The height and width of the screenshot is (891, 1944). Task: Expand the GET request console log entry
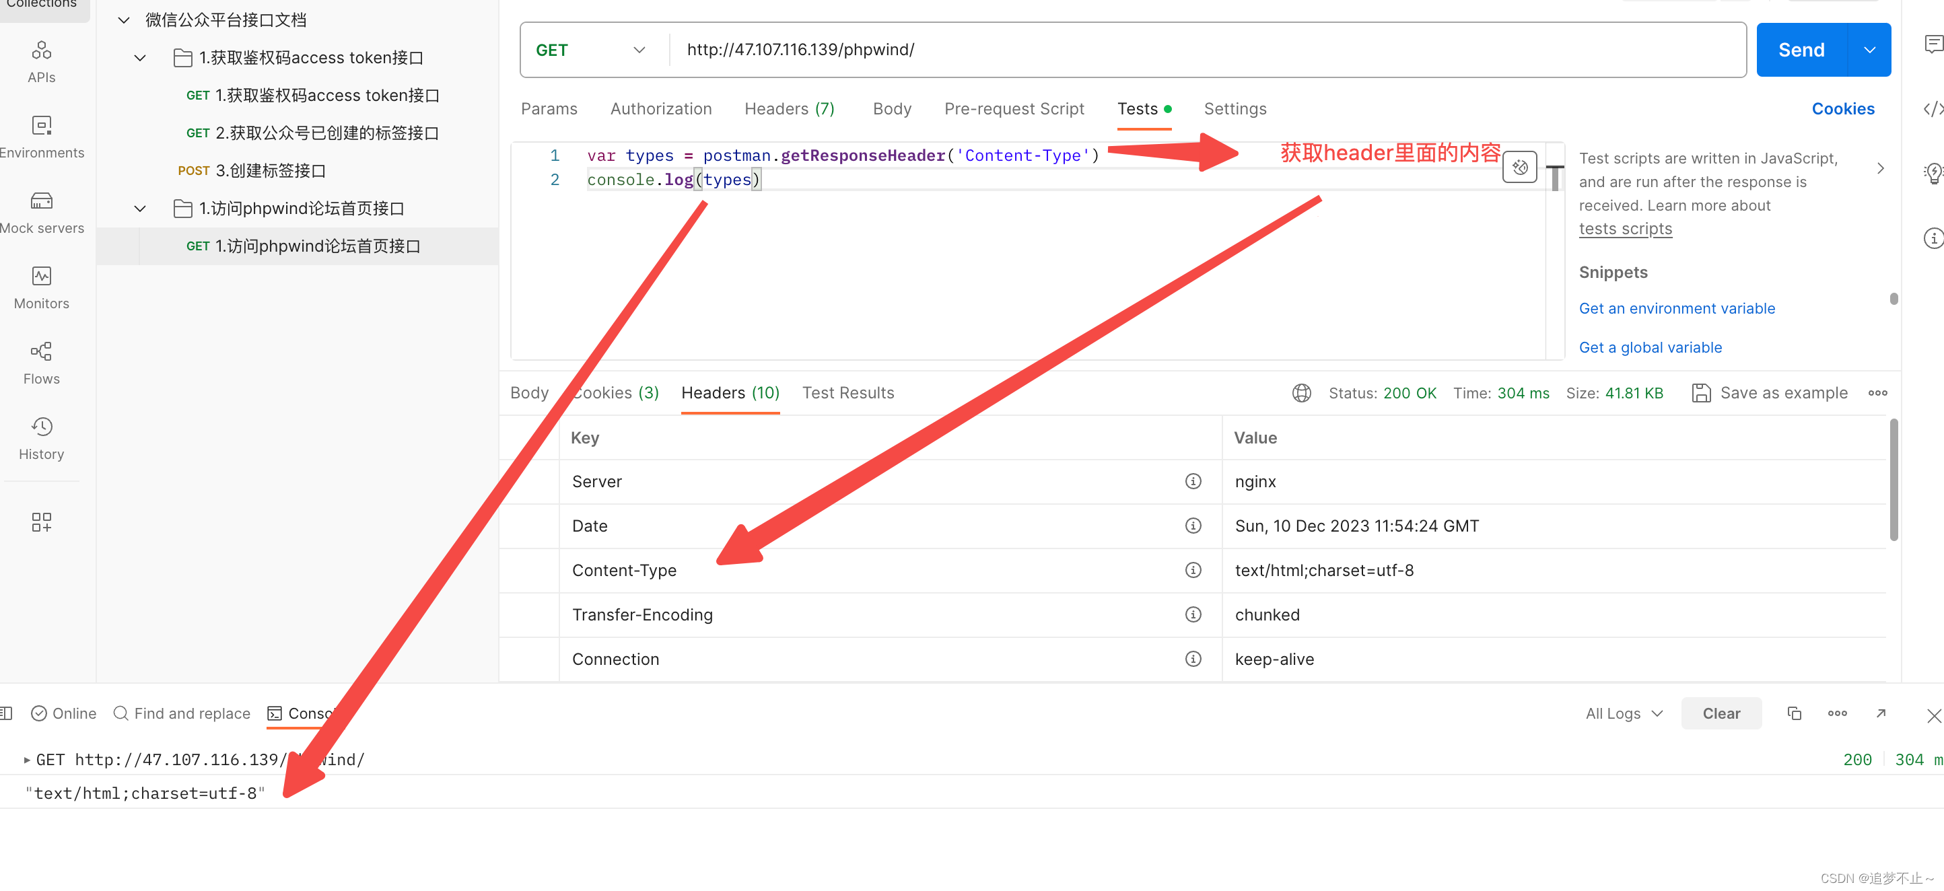click(27, 760)
